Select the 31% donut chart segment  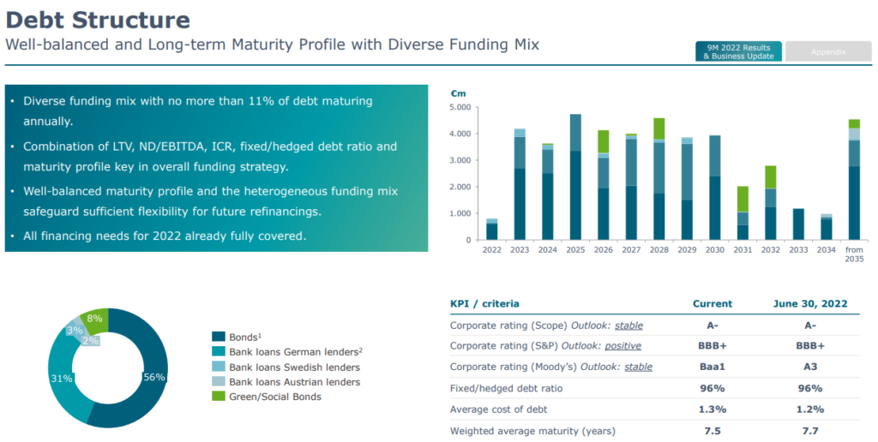tap(62, 377)
